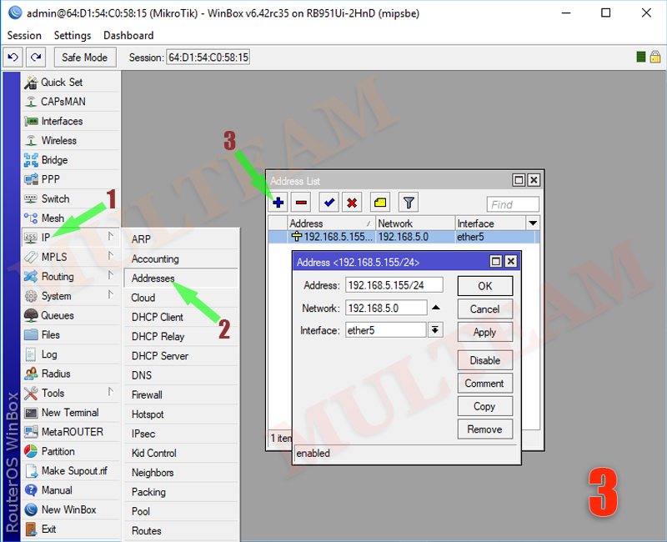The height and width of the screenshot is (542, 667).
Task: Open Wireless from the left sidebar
Action: pyautogui.click(x=58, y=141)
